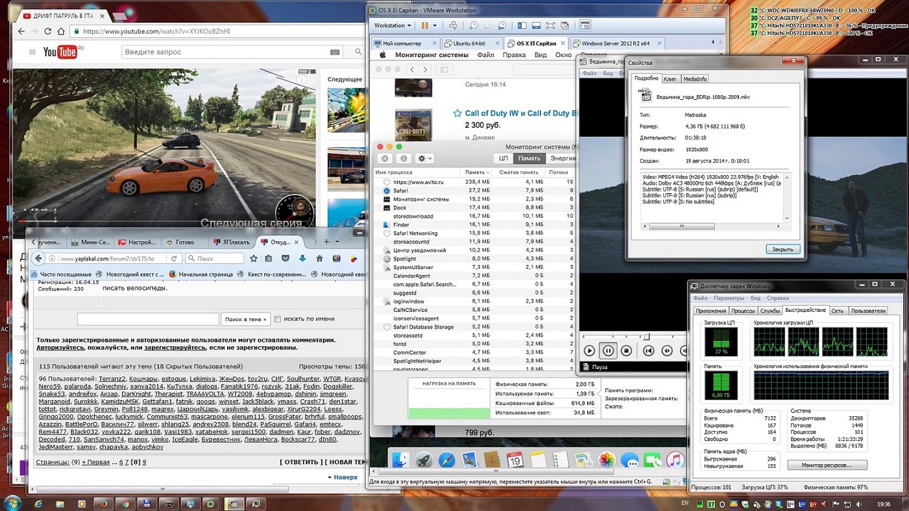This screenshot has width=909, height=511.
Task: Open the 'Сеть' tab in Task Manager
Action: (x=838, y=311)
